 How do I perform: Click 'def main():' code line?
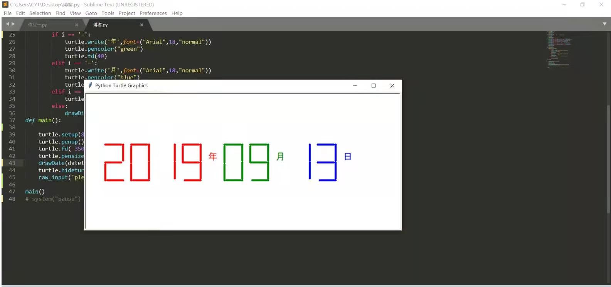[x=43, y=120]
